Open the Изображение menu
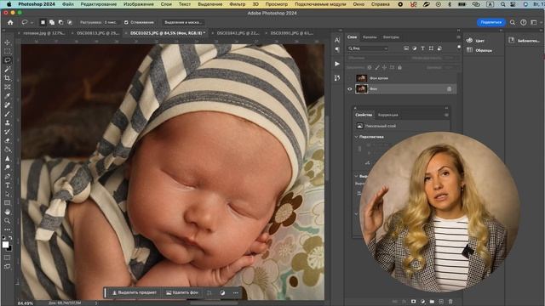 point(138,4)
